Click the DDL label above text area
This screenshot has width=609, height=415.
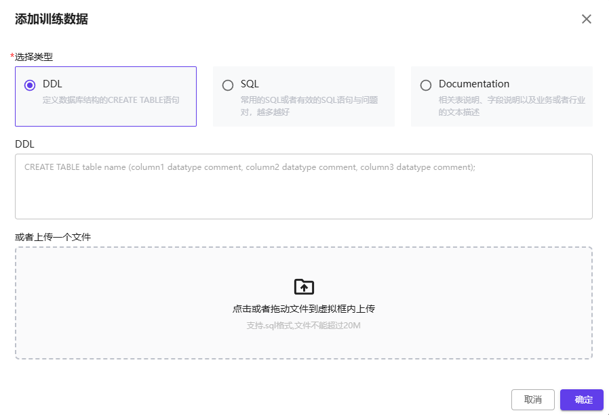coord(24,144)
